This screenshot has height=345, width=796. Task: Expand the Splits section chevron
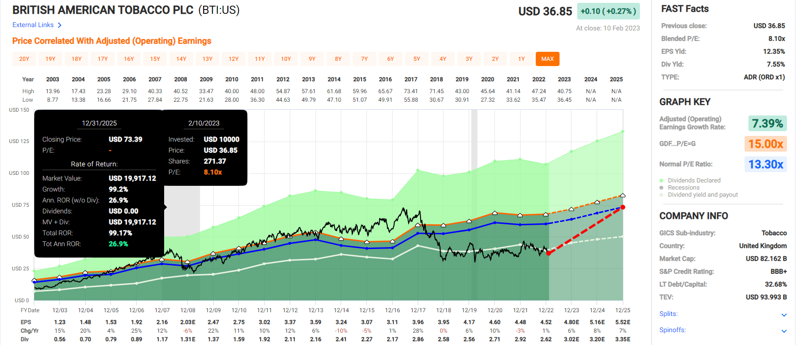pos(784,315)
